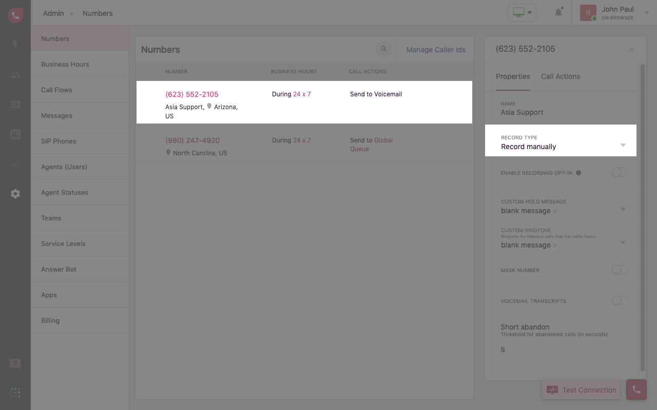Screen dimensions: 657x410
Task: Open the settings gear in sidebar
Action: (15, 194)
